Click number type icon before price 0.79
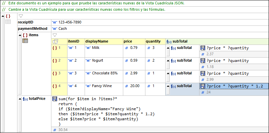 [127, 48]
